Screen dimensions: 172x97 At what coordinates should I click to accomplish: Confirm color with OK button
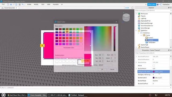pos(102,70)
